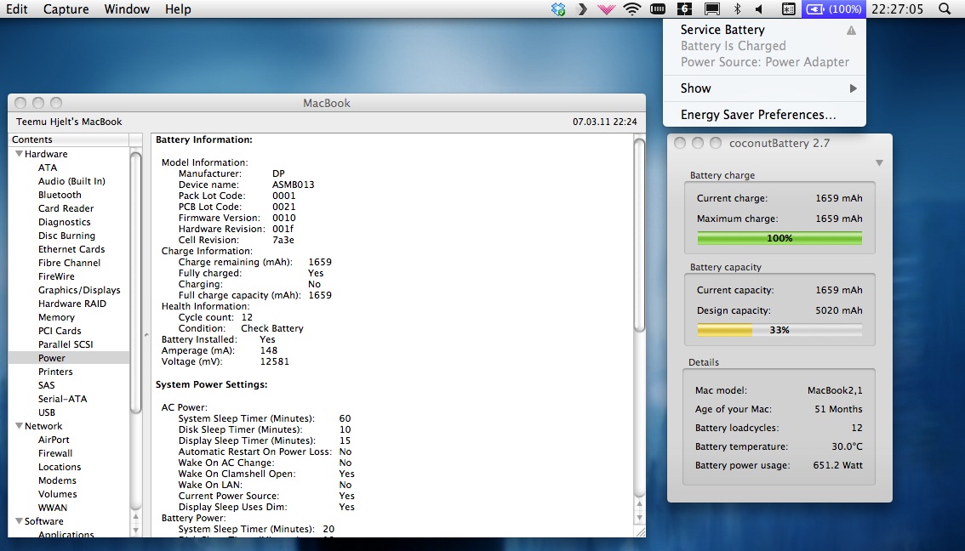Click the display mirroring monitor icon
965x551 pixels.
(711, 9)
